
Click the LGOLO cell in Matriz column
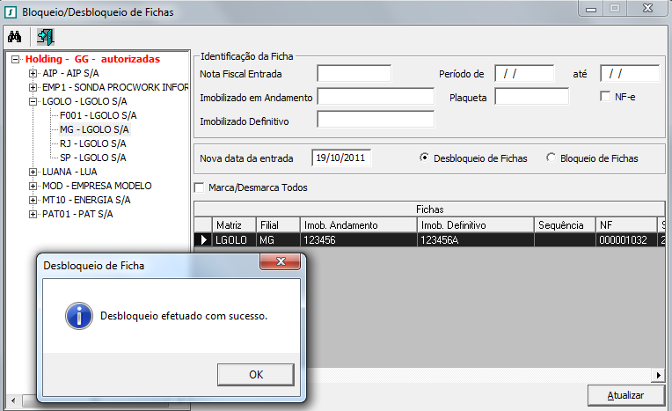pos(234,239)
